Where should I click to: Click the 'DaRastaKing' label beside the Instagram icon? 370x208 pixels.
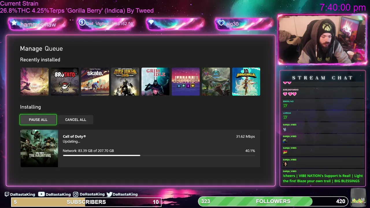coord(92,194)
